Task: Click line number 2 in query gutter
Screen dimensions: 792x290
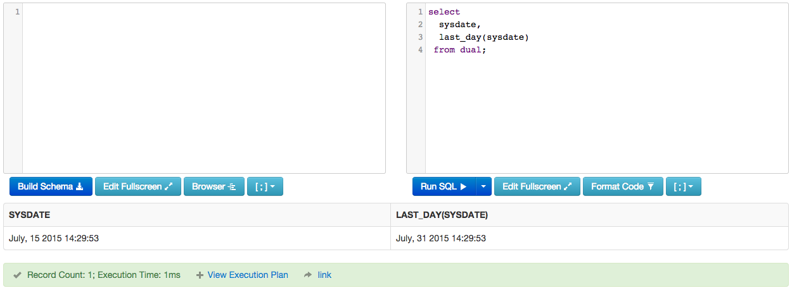Action: pyautogui.click(x=420, y=25)
